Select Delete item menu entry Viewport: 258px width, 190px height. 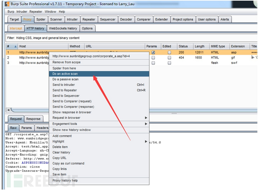tap(99, 147)
